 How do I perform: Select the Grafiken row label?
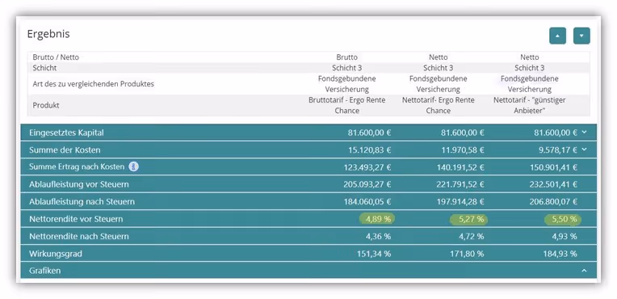click(45, 271)
